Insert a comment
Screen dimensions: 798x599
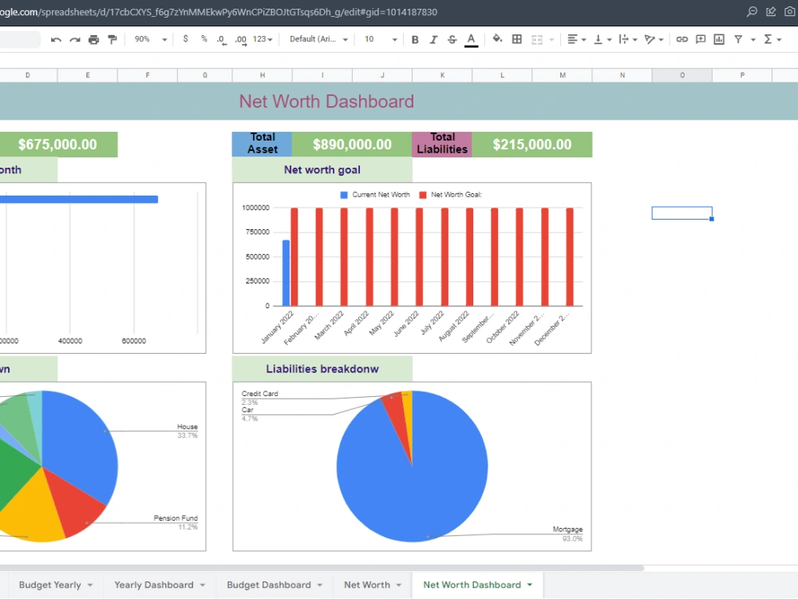[702, 38]
